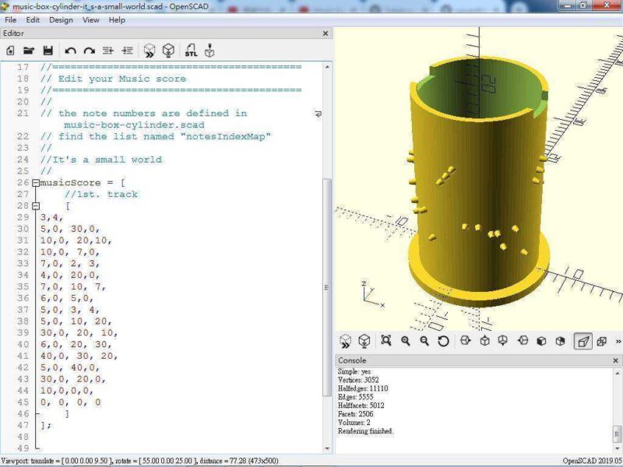Viewport: 623px width, 467px height.
Task: Click the editor scrollbar up arrow
Action: click(327, 67)
